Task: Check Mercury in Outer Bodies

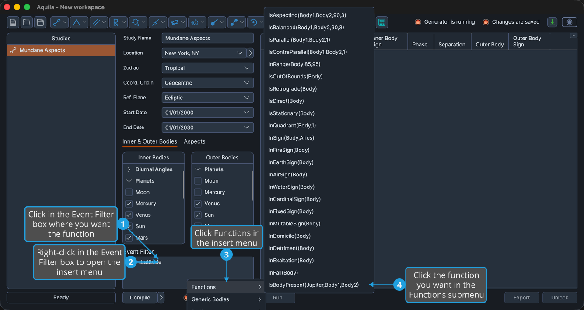Action: point(198,192)
